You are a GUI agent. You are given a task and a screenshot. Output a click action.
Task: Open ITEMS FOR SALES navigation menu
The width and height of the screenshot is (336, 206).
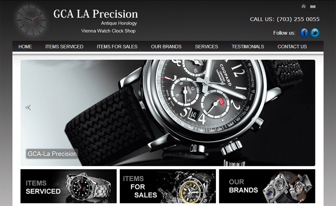(x=117, y=46)
